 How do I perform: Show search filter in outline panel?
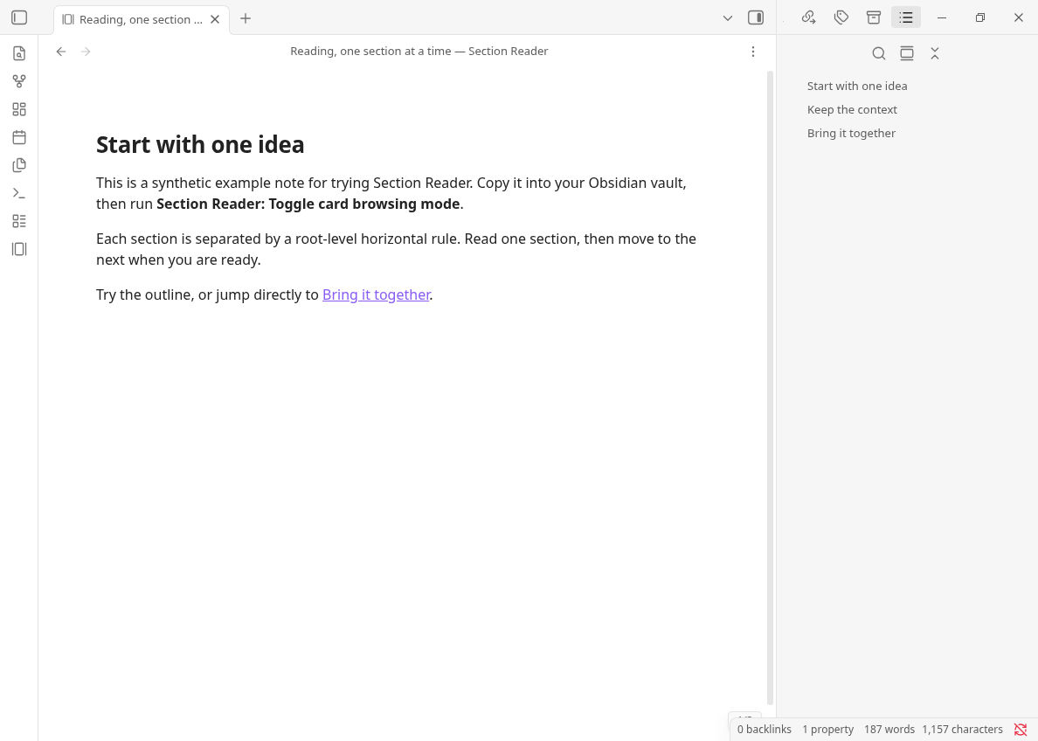878,53
